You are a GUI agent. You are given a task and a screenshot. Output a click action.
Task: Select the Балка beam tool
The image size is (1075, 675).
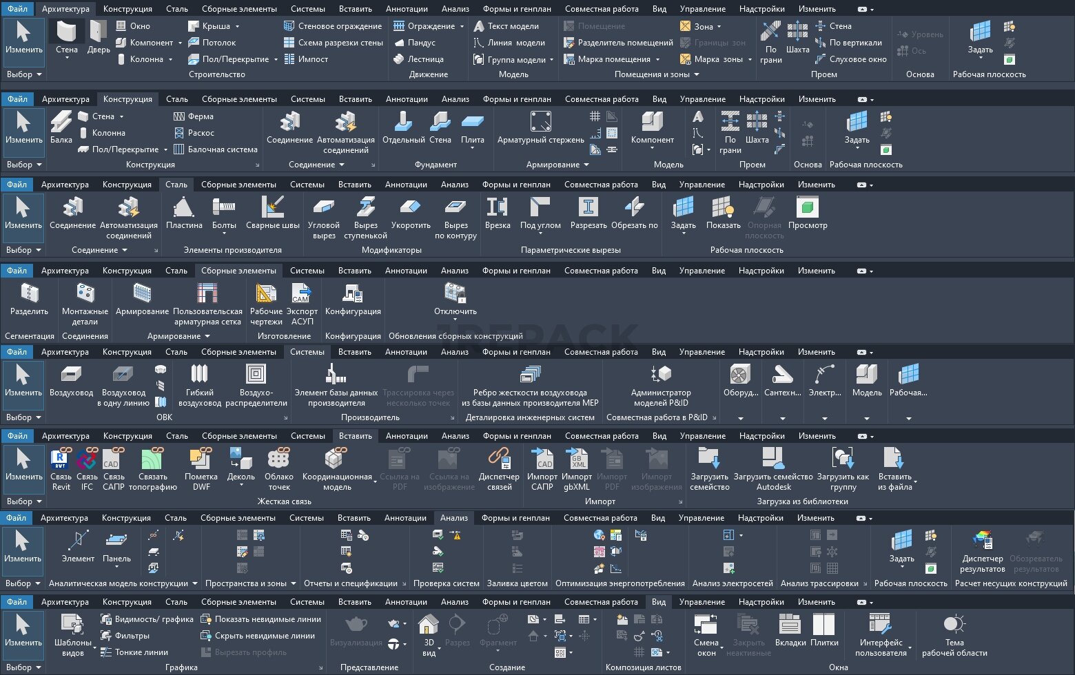(61, 127)
